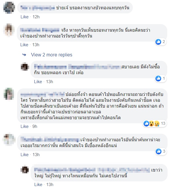
Task: Open the 12h timestamp of the first comment
Action: pyautogui.click(x=36, y=17)
